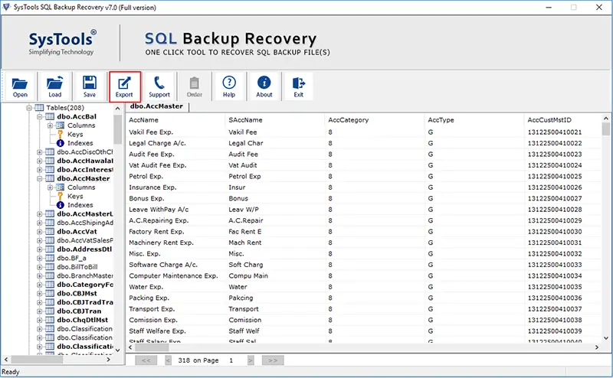Click the Export toolbar icon
The height and width of the screenshot is (378, 613).
[x=124, y=86]
